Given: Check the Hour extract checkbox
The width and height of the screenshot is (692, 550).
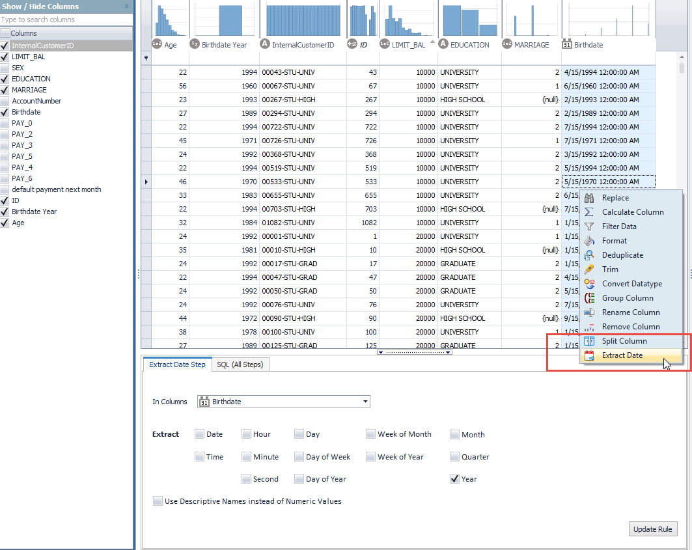Looking at the screenshot, I should point(246,434).
